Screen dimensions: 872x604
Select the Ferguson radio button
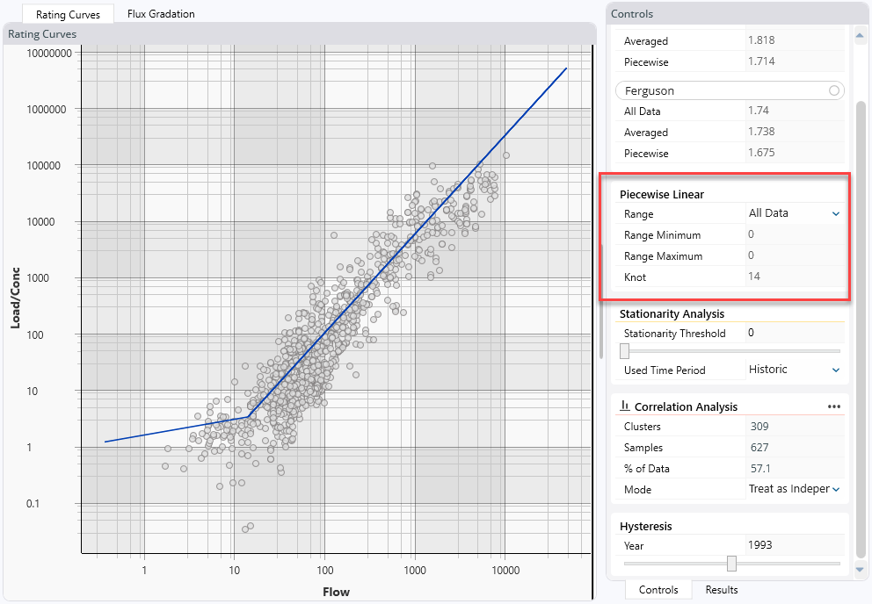coord(833,90)
